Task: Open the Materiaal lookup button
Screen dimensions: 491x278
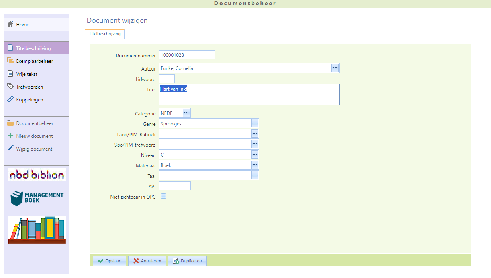Action: [255, 165]
